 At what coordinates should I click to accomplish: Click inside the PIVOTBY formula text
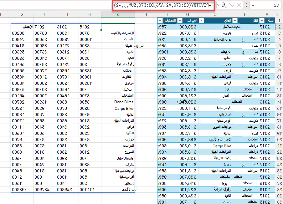pos(163,5)
